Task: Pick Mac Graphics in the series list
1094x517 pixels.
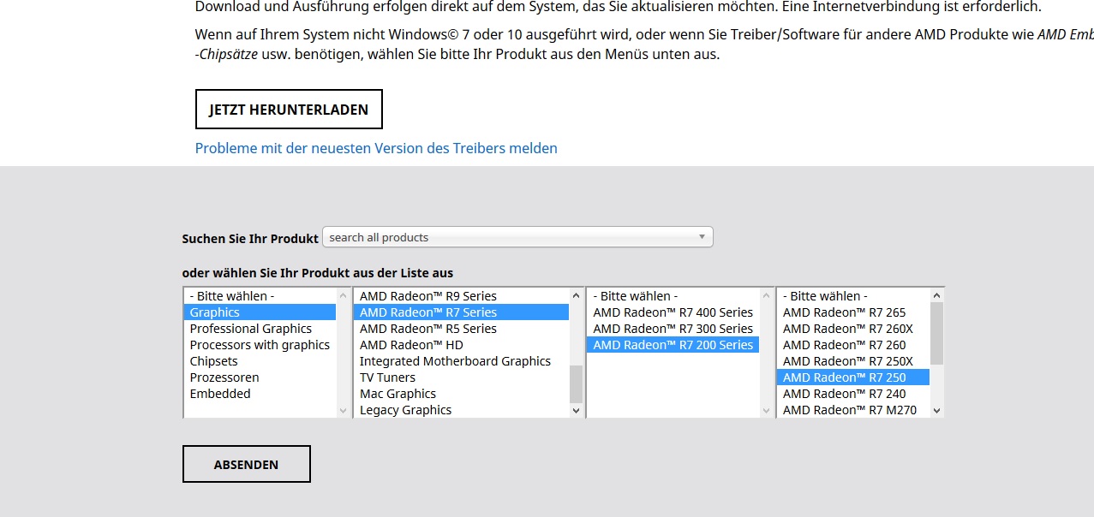Action: click(462, 394)
